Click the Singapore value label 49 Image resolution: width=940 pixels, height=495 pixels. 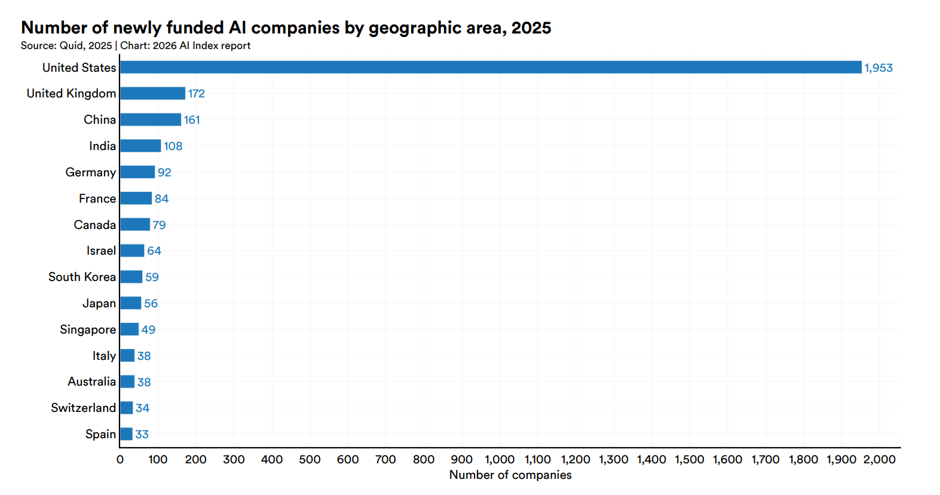click(x=148, y=329)
